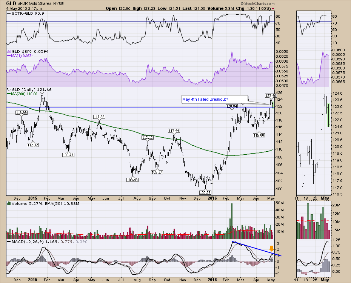Click the tall green volume spike in February

pyautogui.click(x=232, y=221)
